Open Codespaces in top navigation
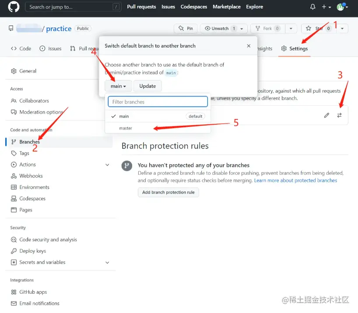 click(193, 7)
